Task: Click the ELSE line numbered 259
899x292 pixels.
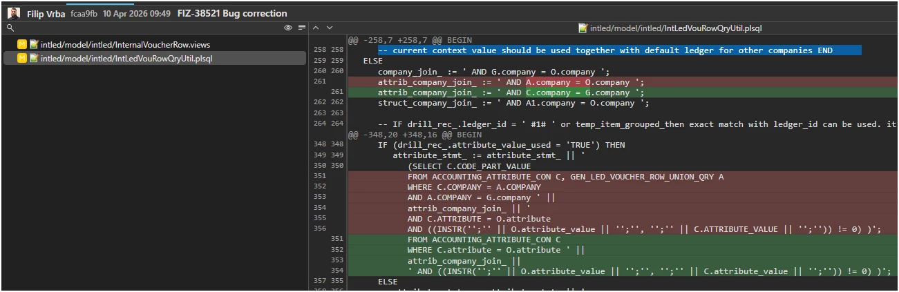Action: pos(373,61)
